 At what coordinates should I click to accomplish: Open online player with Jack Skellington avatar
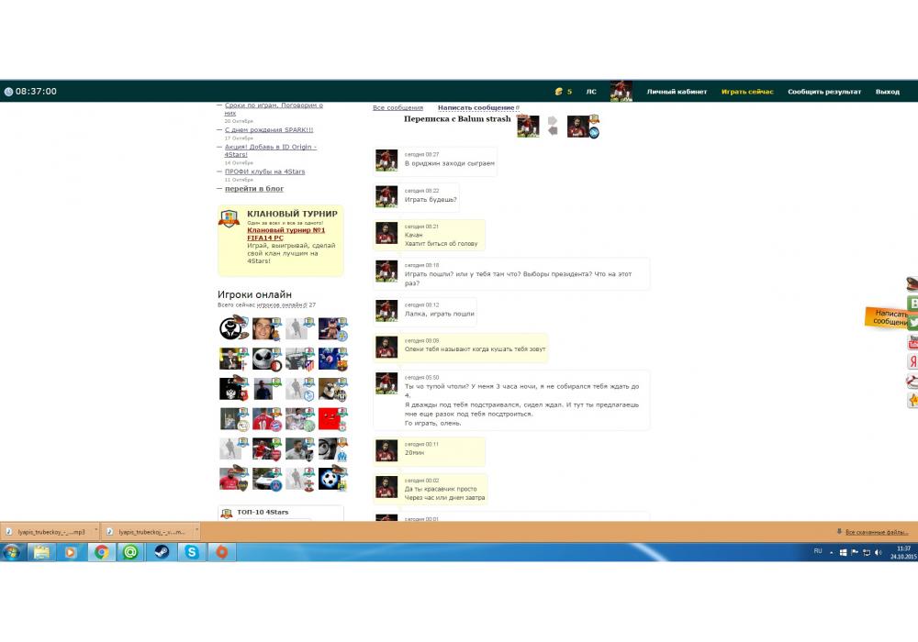pos(263,359)
